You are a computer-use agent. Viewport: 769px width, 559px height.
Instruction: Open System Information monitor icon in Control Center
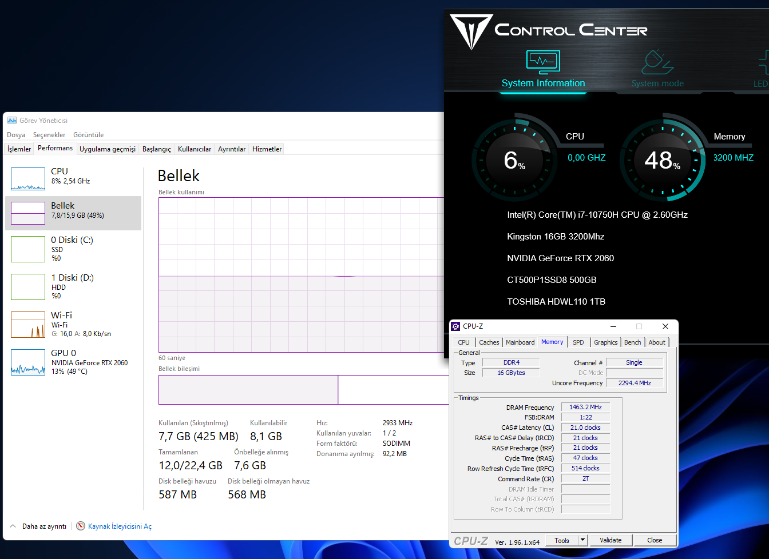[543, 62]
